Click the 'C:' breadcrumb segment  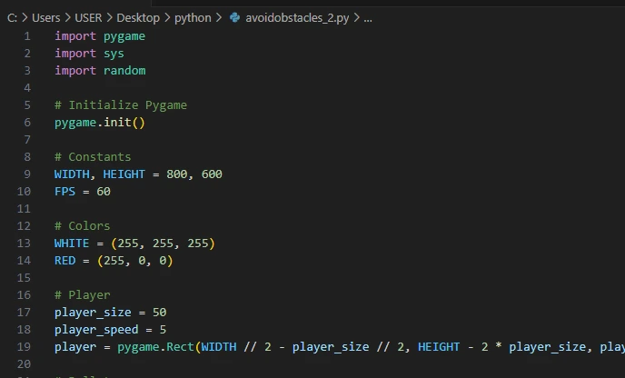pos(12,18)
